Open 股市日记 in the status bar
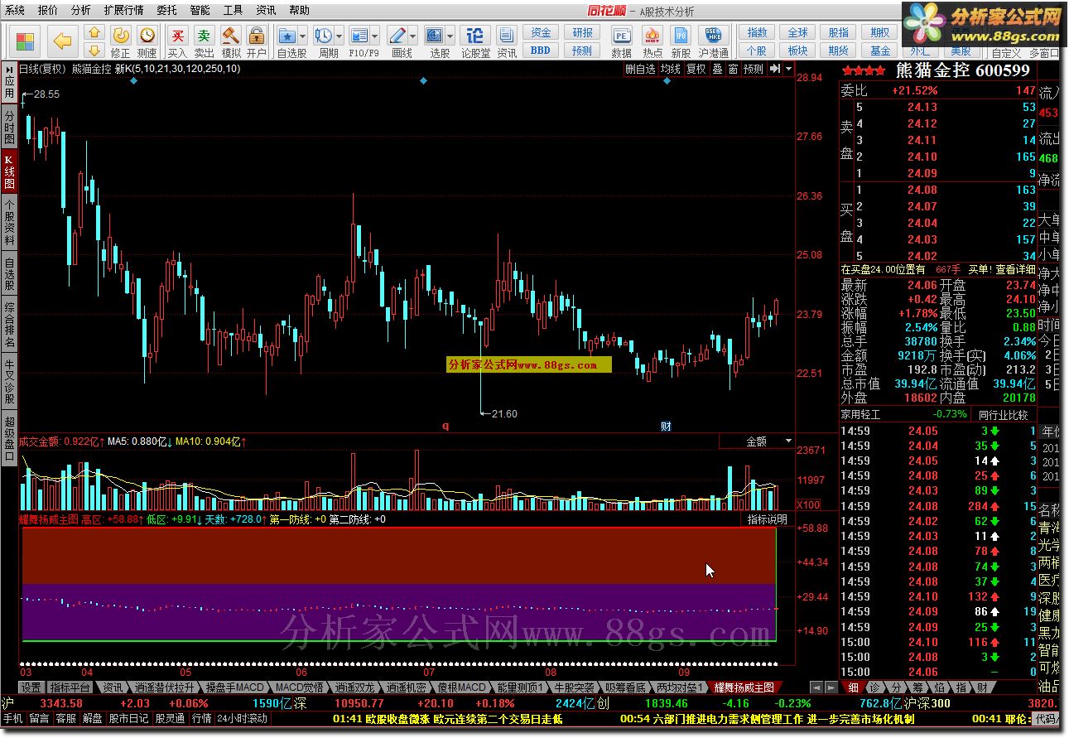1069x738 pixels. click(128, 719)
